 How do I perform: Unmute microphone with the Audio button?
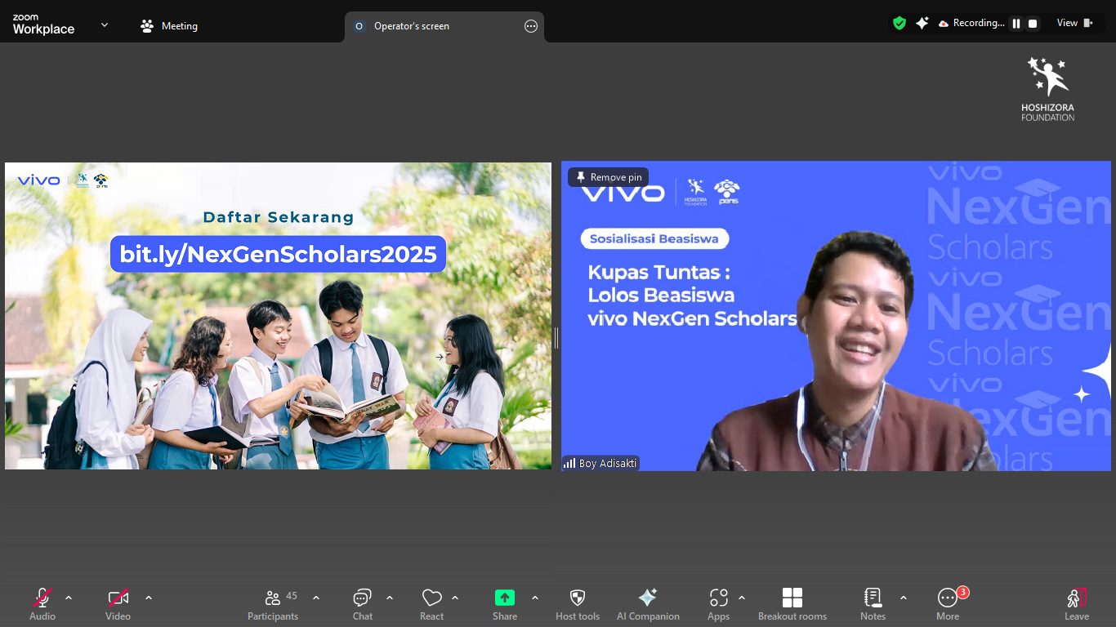42,604
